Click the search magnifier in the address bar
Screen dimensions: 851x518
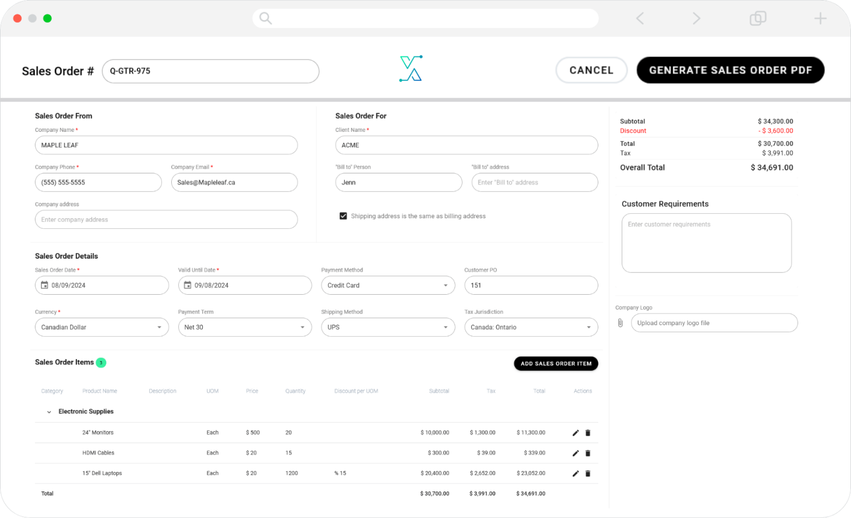[264, 18]
